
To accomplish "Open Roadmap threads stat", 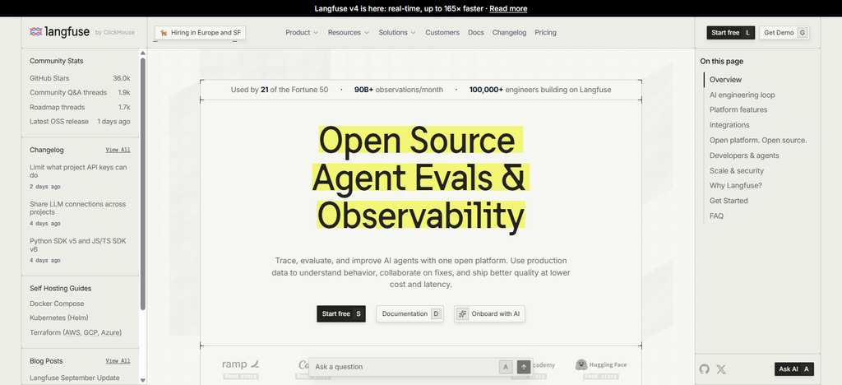I will (x=80, y=107).
